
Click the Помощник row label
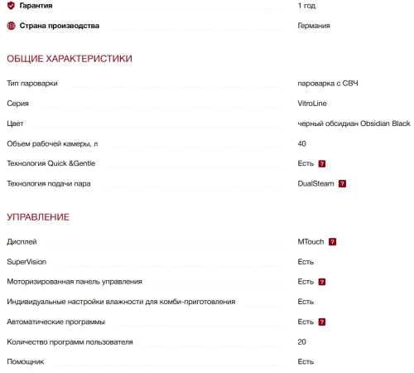26,361
